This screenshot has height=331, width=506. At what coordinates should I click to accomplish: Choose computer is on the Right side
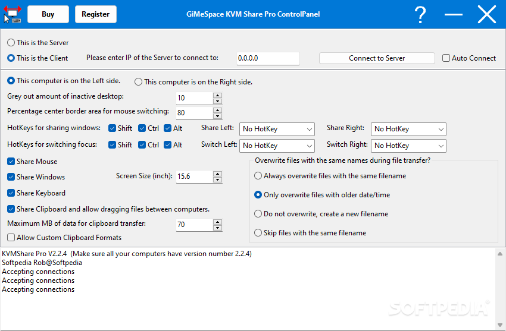click(193, 82)
